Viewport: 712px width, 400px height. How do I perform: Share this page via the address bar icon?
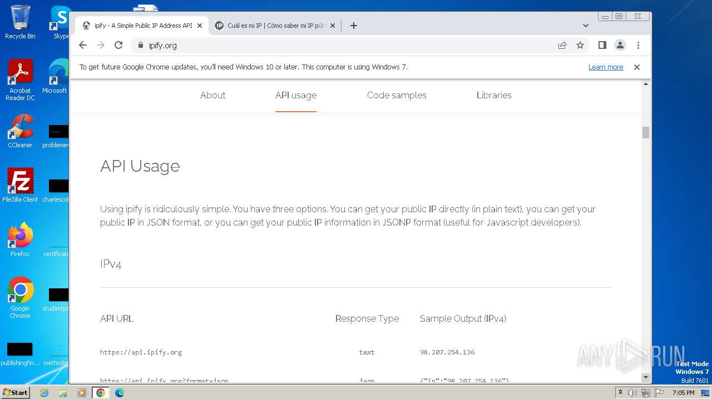pos(562,45)
